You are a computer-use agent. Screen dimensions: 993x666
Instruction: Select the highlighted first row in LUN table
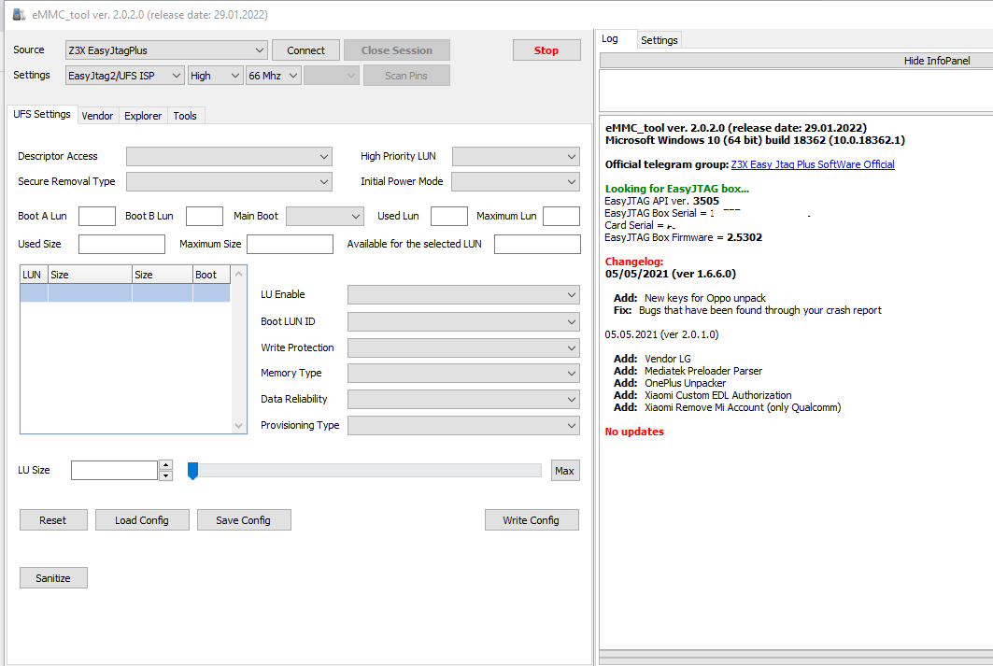point(125,292)
